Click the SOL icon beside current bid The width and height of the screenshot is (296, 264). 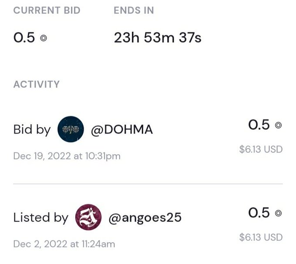click(x=44, y=38)
